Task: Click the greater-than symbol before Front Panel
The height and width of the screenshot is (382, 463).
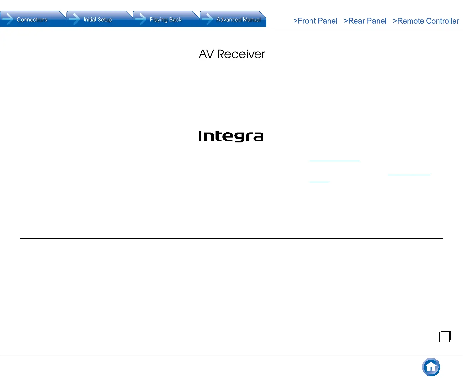Action: tap(295, 21)
